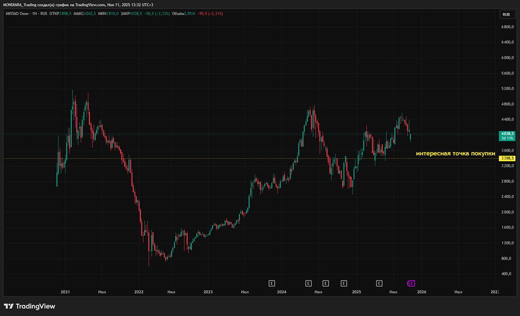Click the purple upcoming earnings marker
The height and width of the screenshot is (316, 520).
pos(411,283)
